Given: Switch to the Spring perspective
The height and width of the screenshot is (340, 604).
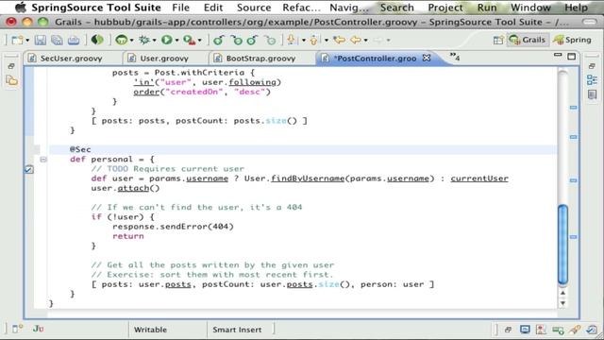Looking at the screenshot, I should [573, 40].
